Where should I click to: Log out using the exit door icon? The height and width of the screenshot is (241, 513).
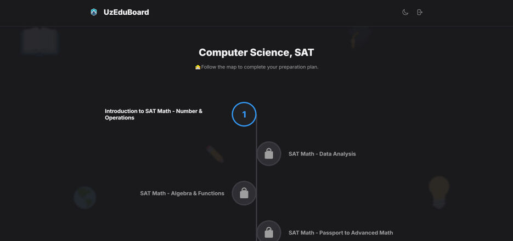click(x=419, y=13)
